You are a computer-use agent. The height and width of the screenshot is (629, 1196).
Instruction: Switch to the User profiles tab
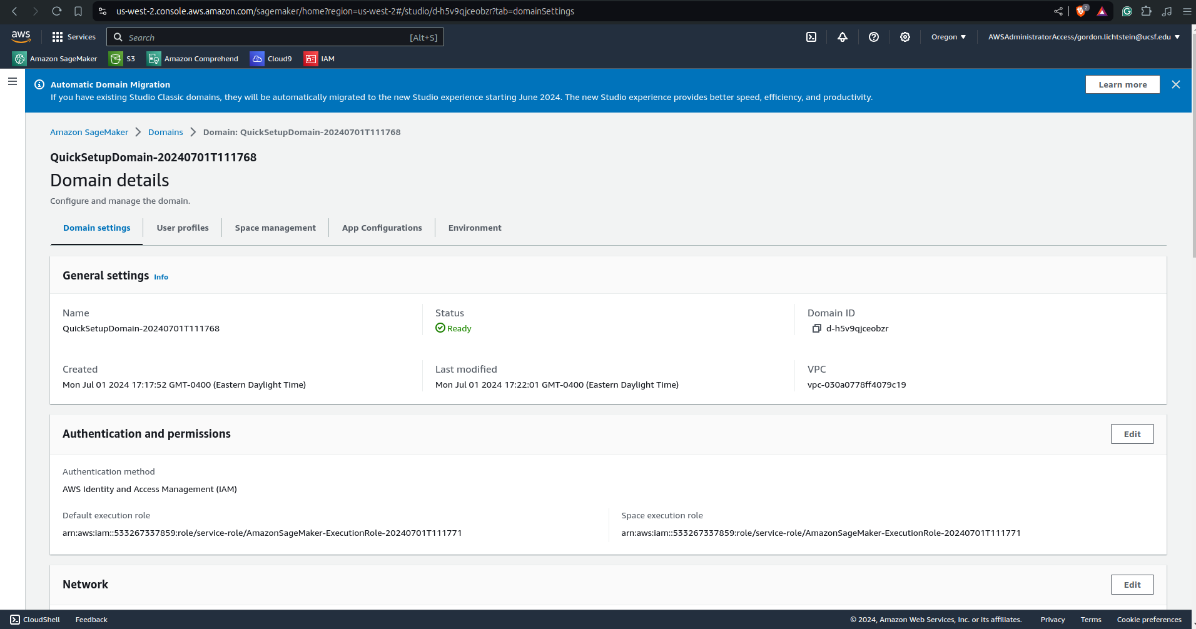(183, 228)
